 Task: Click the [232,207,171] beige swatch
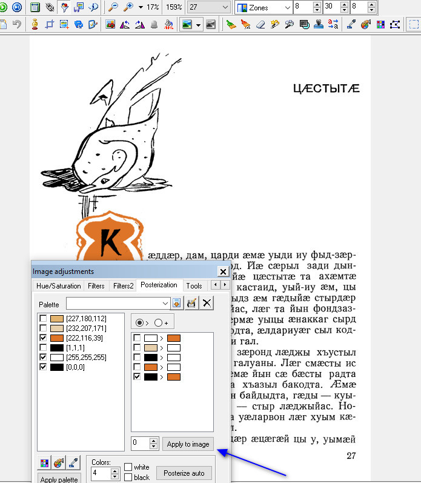point(57,328)
